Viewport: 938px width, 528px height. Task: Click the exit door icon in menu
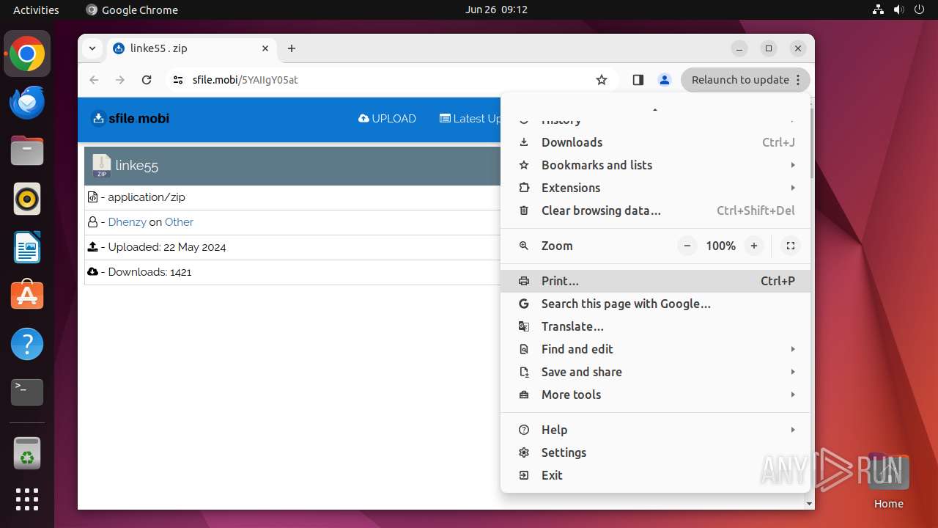point(524,475)
